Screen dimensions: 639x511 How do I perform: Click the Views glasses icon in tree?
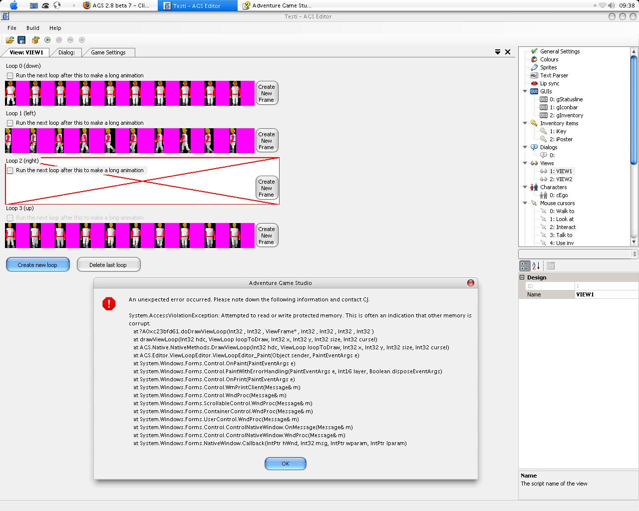tap(534, 163)
